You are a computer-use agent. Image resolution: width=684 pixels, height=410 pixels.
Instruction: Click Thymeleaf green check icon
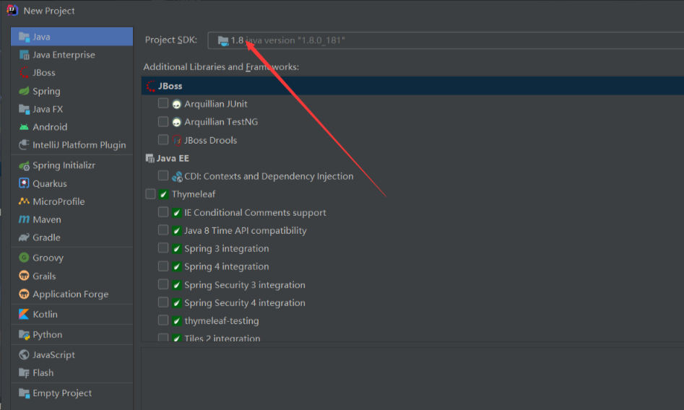tap(163, 194)
